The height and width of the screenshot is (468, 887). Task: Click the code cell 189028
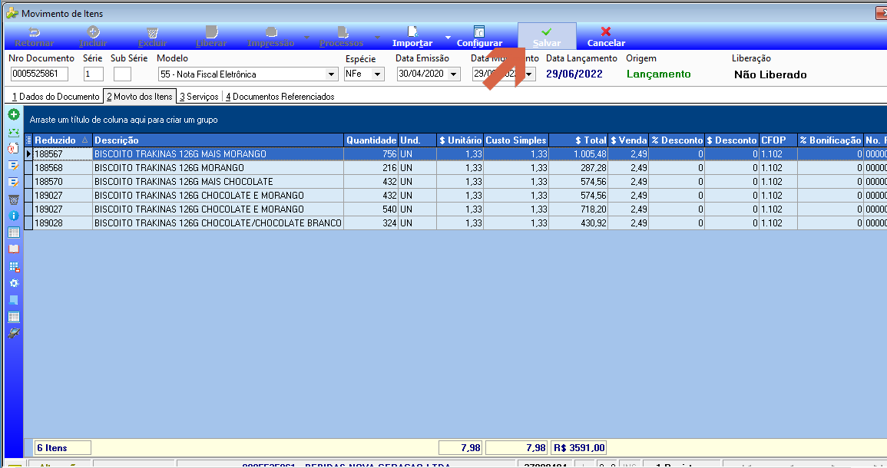(62, 223)
